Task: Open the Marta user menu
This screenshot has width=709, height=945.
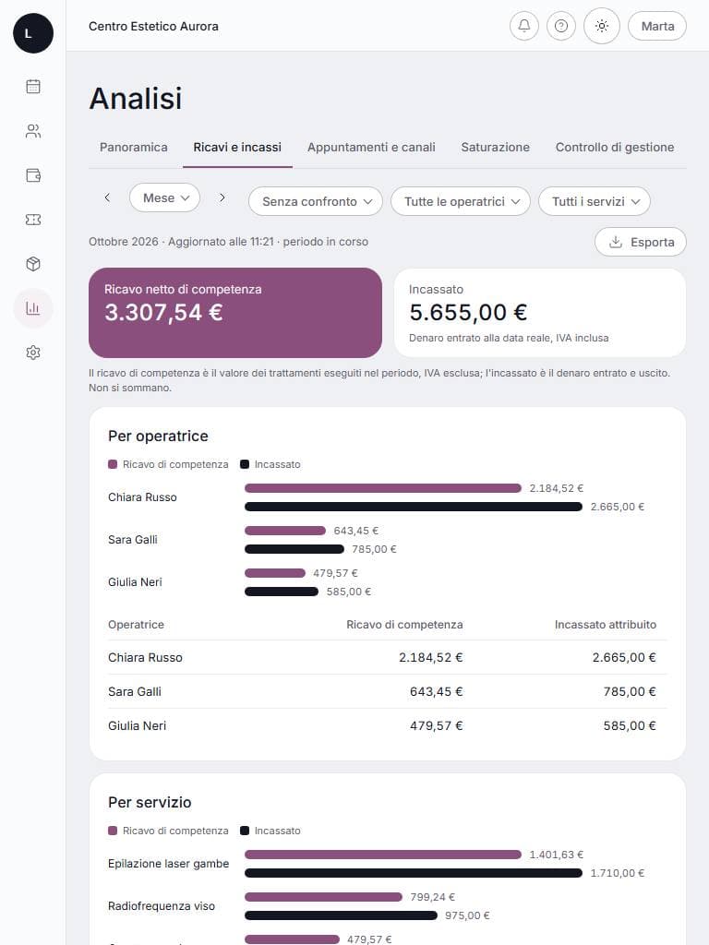Action: (657, 26)
